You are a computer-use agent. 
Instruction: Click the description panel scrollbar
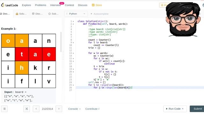(61, 42)
